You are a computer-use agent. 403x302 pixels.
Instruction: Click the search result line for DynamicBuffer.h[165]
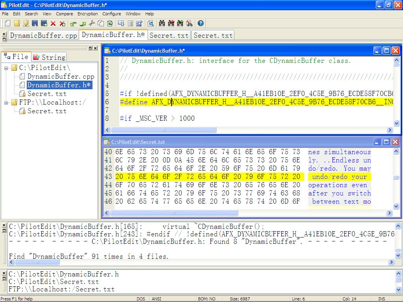136,226
